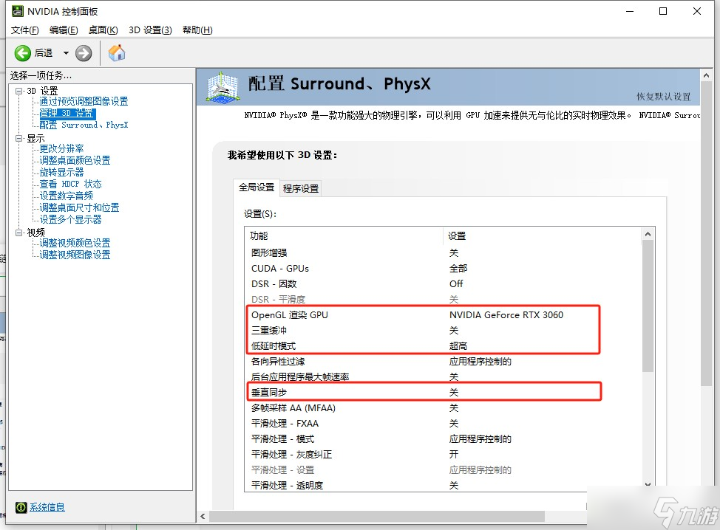The height and width of the screenshot is (530, 720).
Task: Click the 功能 column header
Action: point(344,235)
